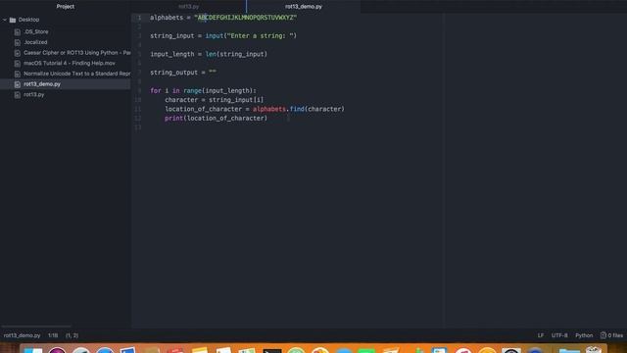Click the file icon beside rot13_demo.py in tree
Image resolution: width=627 pixels, height=353 pixels.
click(x=18, y=84)
